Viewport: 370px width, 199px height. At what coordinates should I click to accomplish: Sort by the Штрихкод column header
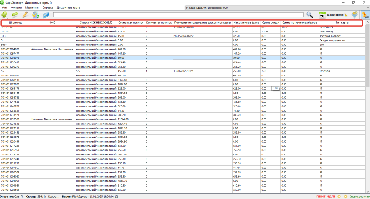[15, 23]
